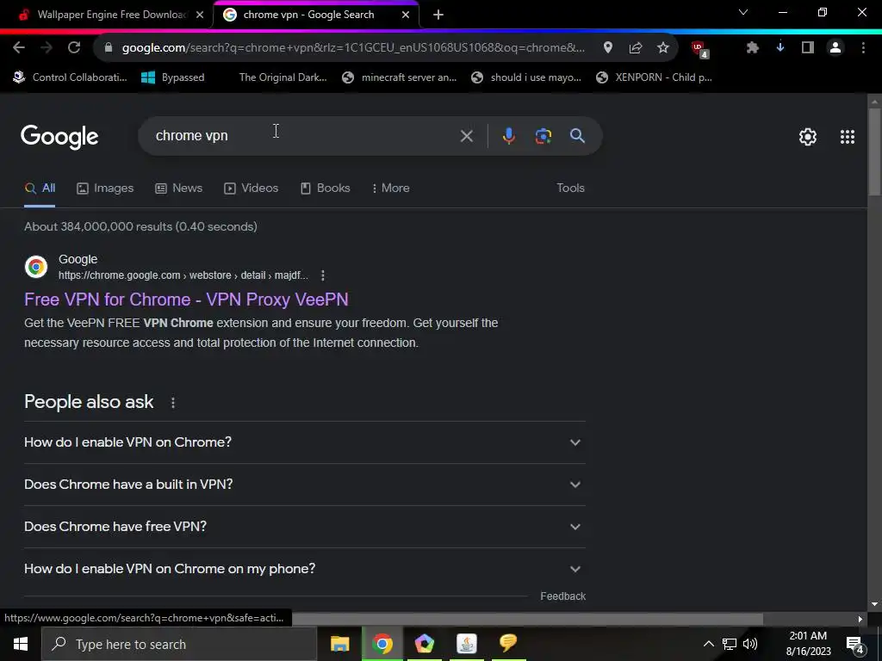Screen dimensions: 882x661
Task: Bookmark this page with the star icon
Action: coord(663,48)
